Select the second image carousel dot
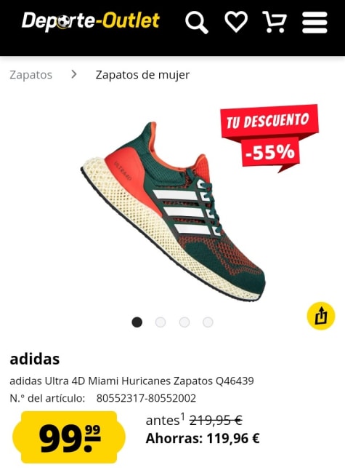This screenshot has height=473, width=345. coord(161,322)
